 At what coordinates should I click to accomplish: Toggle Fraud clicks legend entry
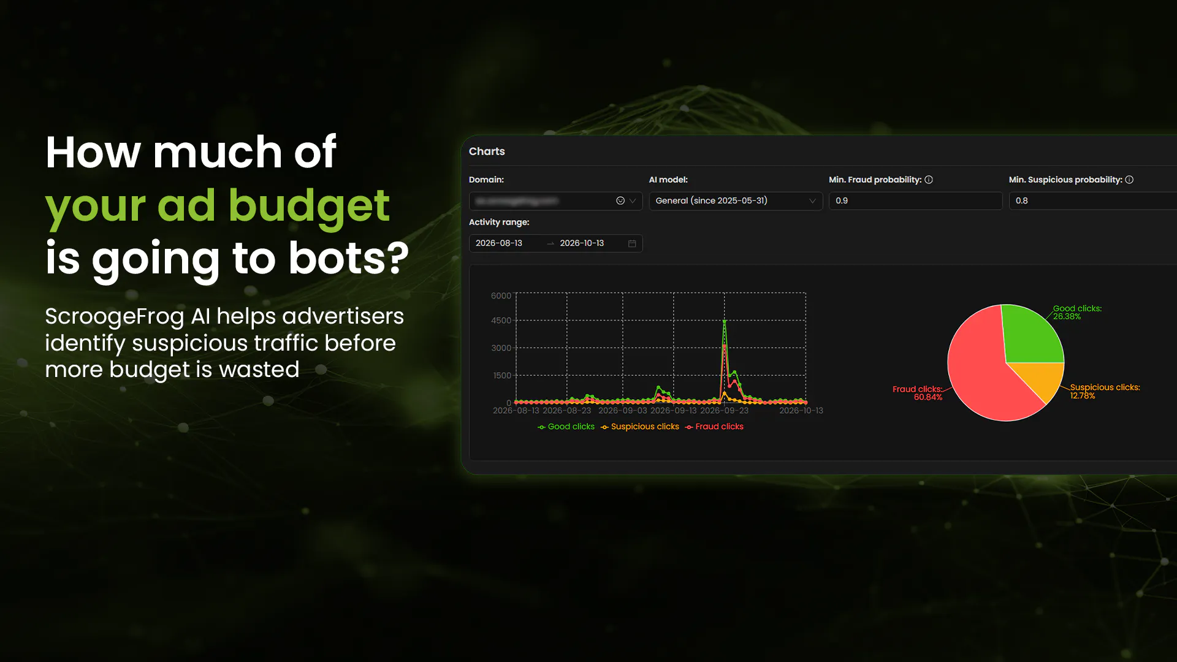[x=714, y=427]
